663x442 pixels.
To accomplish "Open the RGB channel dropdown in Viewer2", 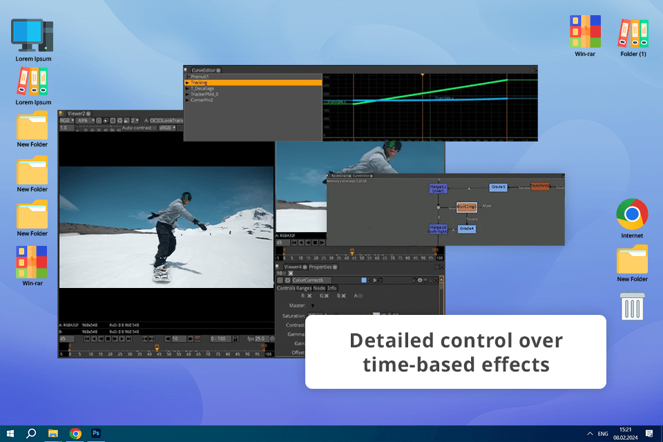I will tap(67, 121).
